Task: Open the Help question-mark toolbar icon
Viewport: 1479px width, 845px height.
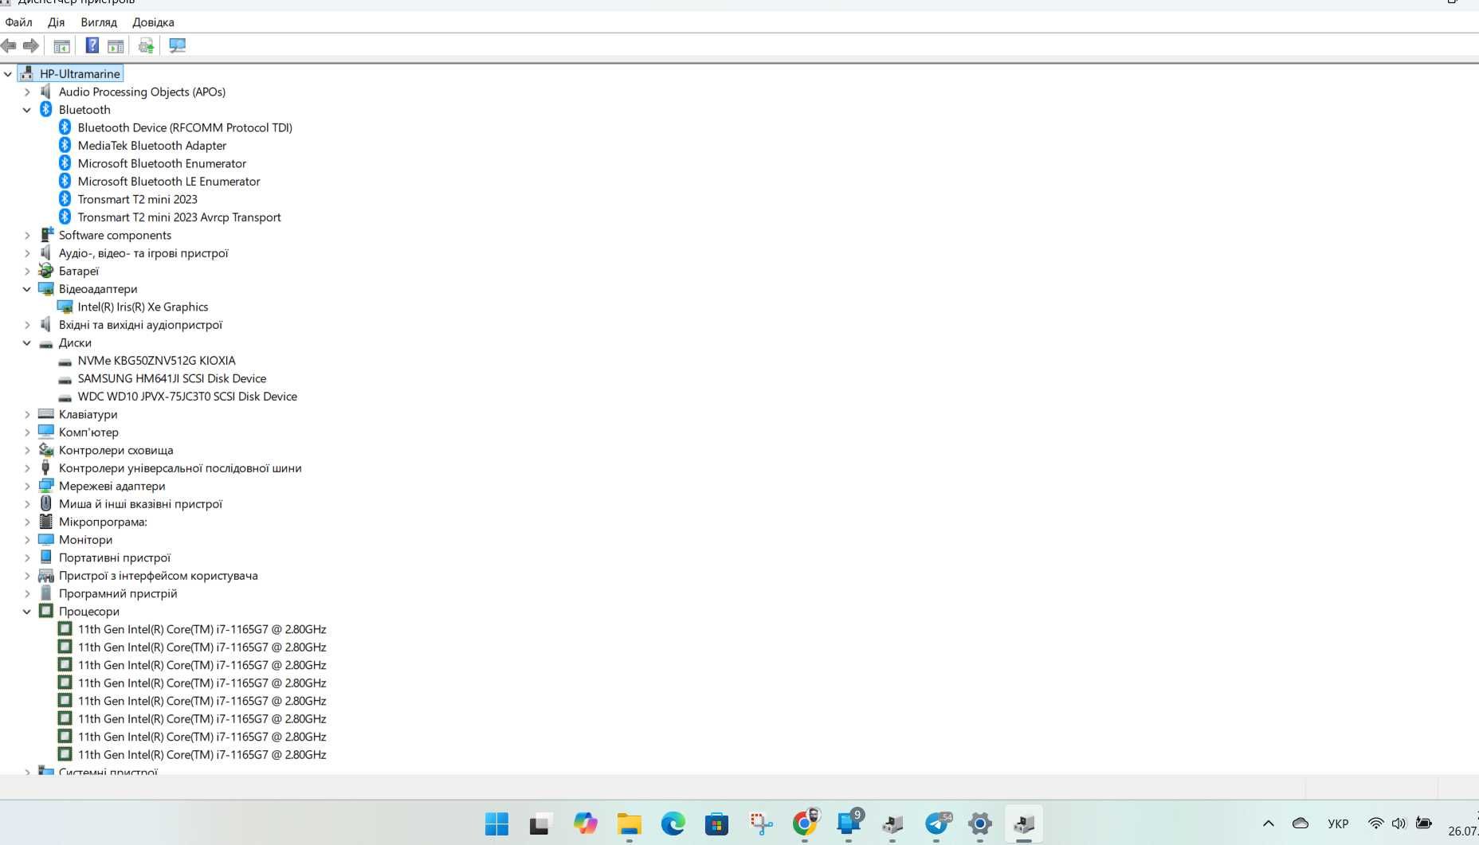Action: [x=92, y=46]
